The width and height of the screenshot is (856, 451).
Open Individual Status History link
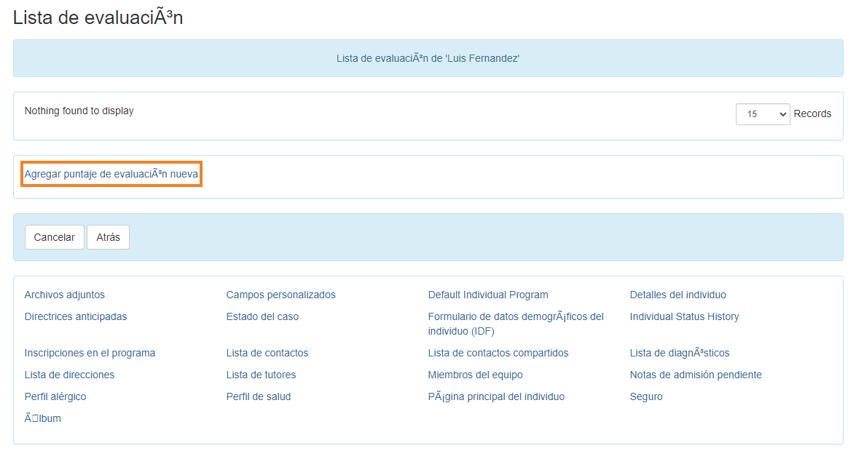(x=684, y=316)
